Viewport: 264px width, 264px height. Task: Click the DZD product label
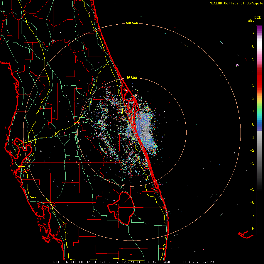(258, 18)
